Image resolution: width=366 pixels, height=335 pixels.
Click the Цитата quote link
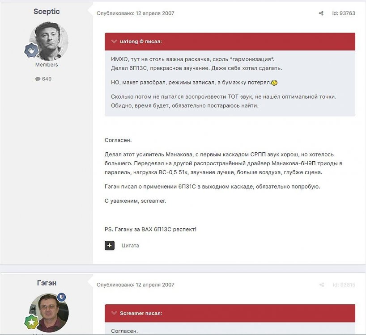click(130, 245)
